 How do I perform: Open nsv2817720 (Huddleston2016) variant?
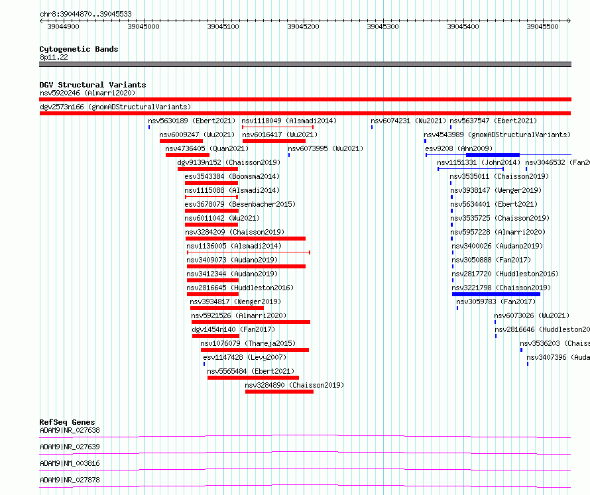point(505,274)
